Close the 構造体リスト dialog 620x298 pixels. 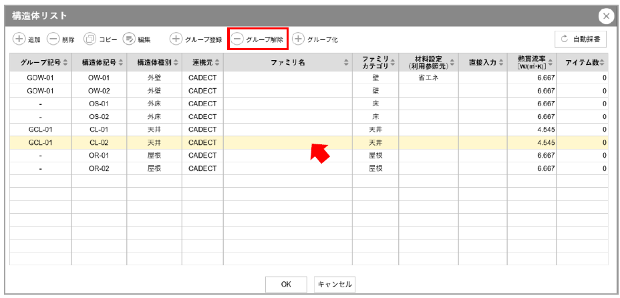[x=605, y=16]
